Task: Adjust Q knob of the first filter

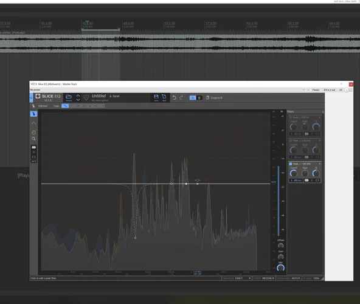Action: pos(316,126)
